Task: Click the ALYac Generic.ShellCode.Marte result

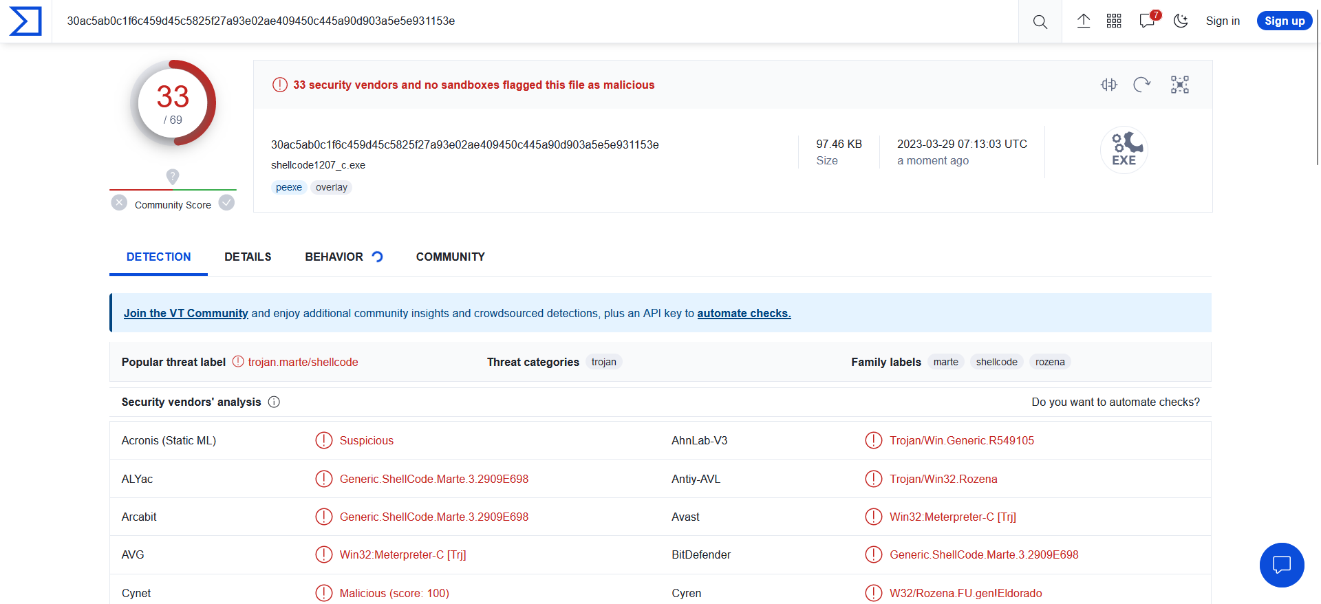Action: [x=434, y=479]
